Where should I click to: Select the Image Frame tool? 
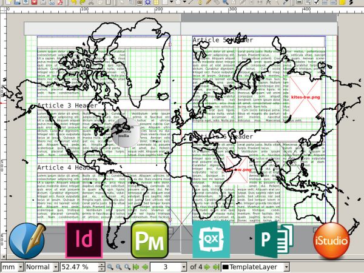pyautogui.click(x=140, y=2)
